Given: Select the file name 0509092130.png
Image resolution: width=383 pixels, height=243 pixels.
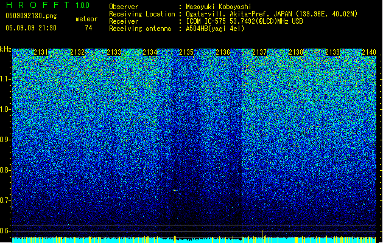Looking at the screenshot, I should click(x=31, y=16).
